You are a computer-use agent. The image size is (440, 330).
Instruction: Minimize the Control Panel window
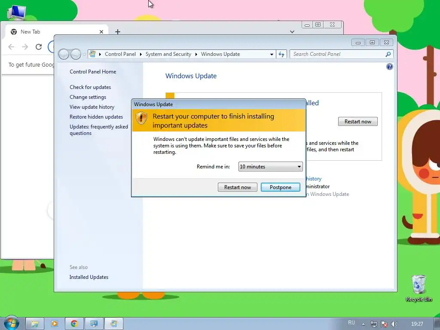point(358,43)
